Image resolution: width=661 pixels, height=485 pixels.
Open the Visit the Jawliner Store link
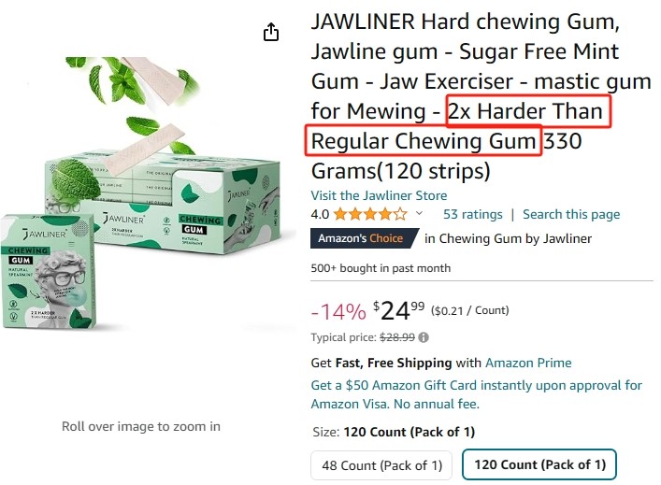coord(379,195)
